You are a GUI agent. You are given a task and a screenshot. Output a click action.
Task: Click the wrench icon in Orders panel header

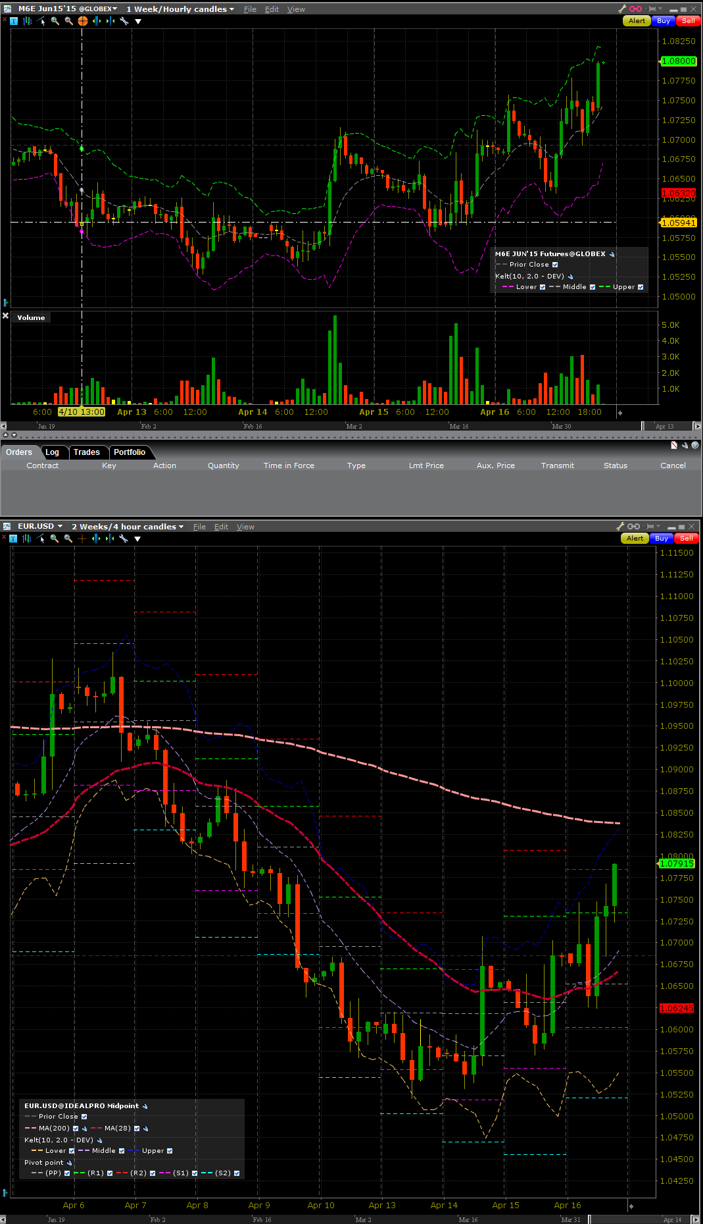685,445
